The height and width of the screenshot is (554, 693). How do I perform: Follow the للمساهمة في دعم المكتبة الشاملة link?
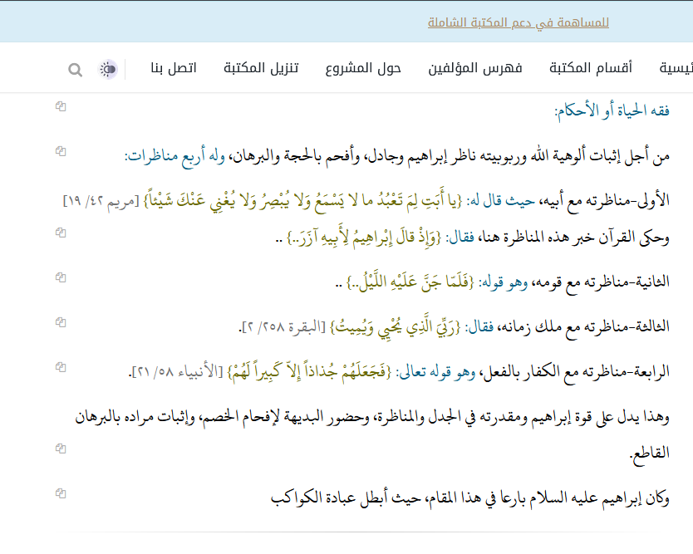519,22
